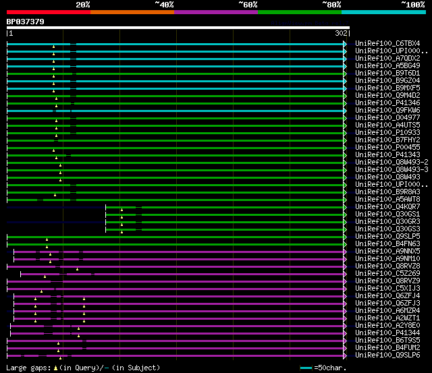The image size is (432, 373).
Task: Select the UniRef100_Q9SLP6 label
Action: [x=387, y=355]
